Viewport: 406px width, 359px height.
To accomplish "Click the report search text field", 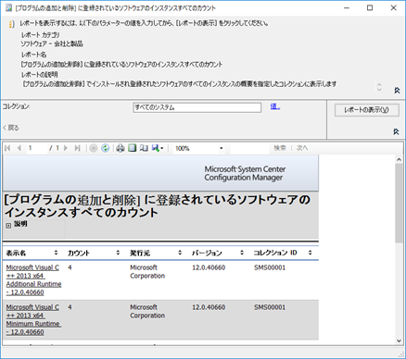I will pyautogui.click(x=249, y=149).
